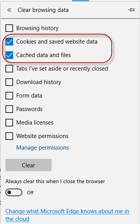Click the Always clear this when I close text
The image size is (140, 224).
click(x=55, y=181)
